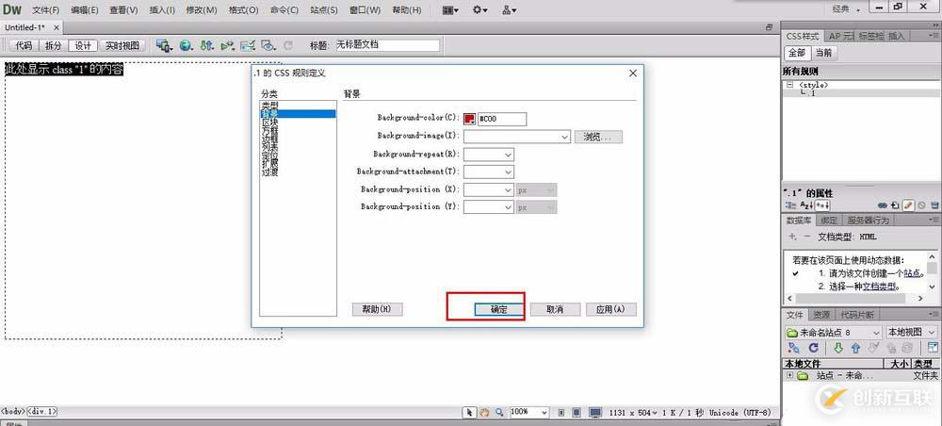The height and width of the screenshot is (426, 942).
Task: Click the edit rule pencil icon
Action: [908, 205]
